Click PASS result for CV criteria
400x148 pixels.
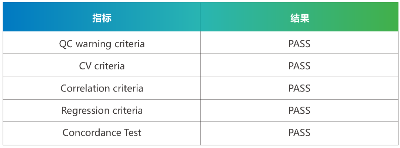[x=299, y=66]
